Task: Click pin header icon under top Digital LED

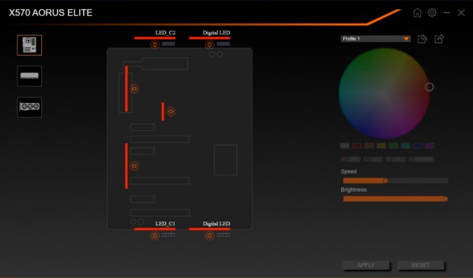Action: (x=224, y=44)
